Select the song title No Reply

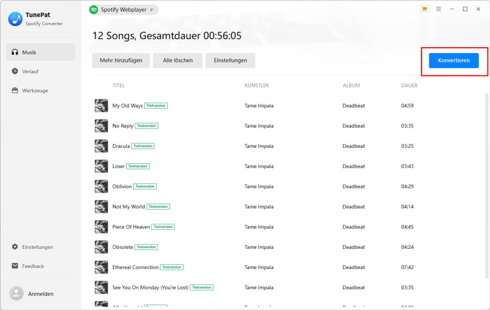click(x=123, y=126)
